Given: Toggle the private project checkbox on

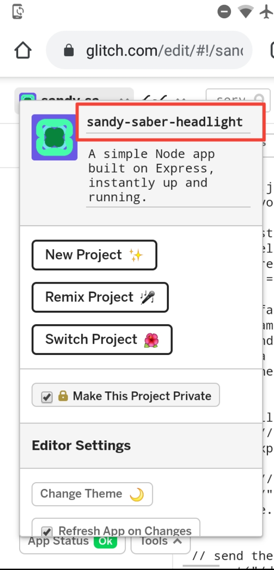Looking at the screenshot, I should point(47,397).
